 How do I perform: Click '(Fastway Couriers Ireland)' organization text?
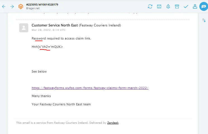[100, 25]
